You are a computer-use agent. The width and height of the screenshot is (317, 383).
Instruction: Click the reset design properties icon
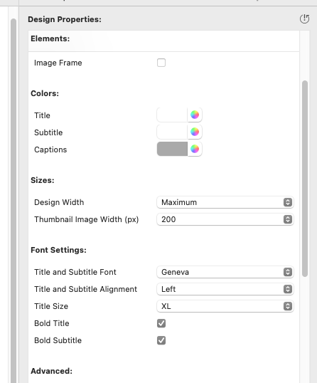(305, 19)
